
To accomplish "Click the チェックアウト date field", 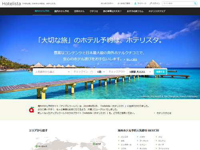I will [x=117, y=72].
